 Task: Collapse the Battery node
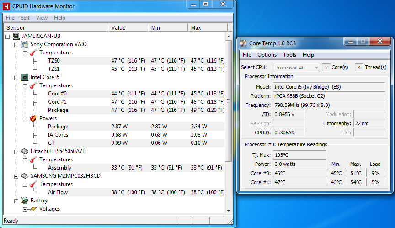tap(16, 201)
